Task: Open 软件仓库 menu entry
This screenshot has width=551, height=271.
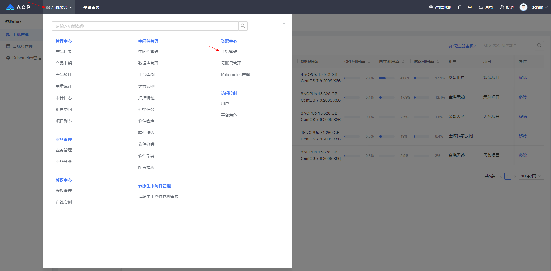Action: coord(147,121)
